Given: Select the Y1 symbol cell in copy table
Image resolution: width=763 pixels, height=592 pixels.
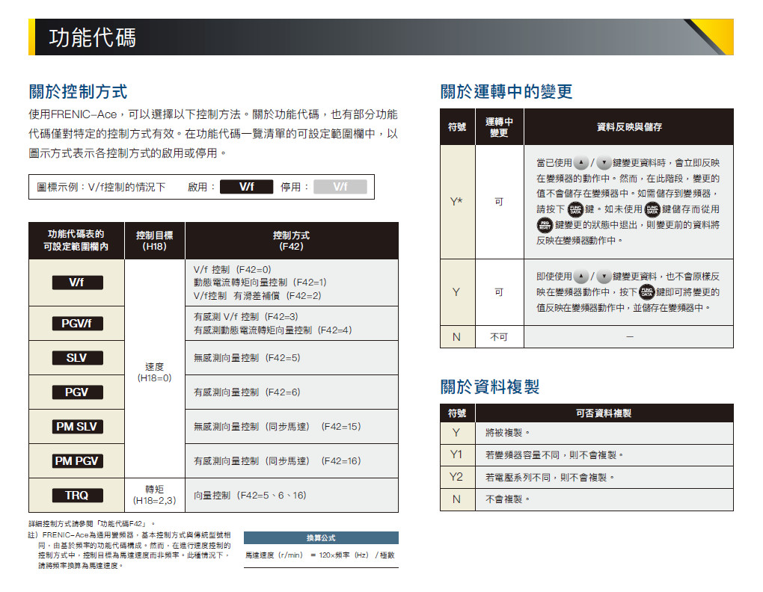Looking at the screenshot, I should [456, 454].
